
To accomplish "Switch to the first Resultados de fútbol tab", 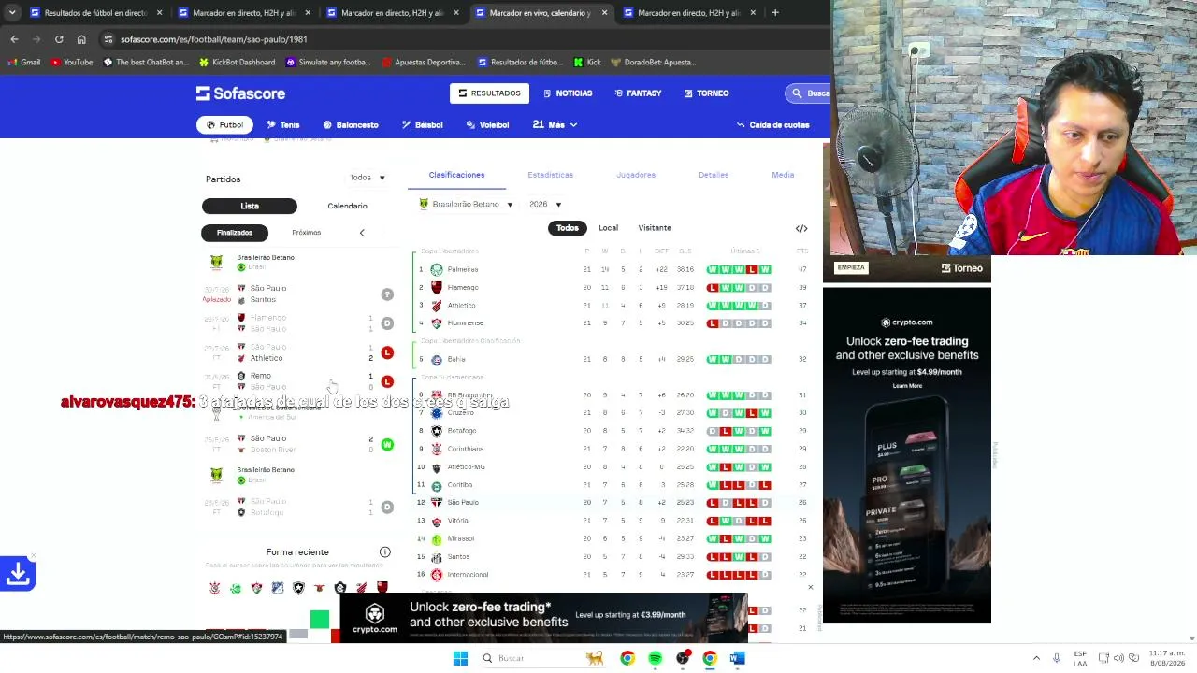I will (95, 13).
